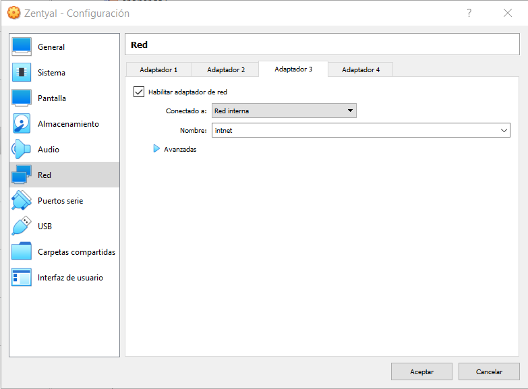Select Interfaz de usuario section

70,278
